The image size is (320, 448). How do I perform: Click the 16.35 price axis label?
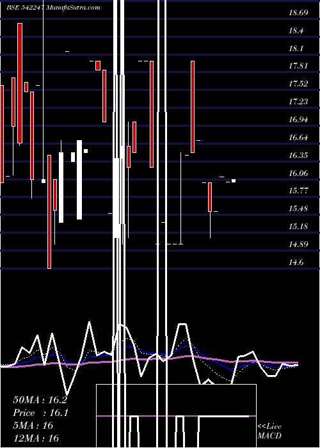(x=298, y=156)
